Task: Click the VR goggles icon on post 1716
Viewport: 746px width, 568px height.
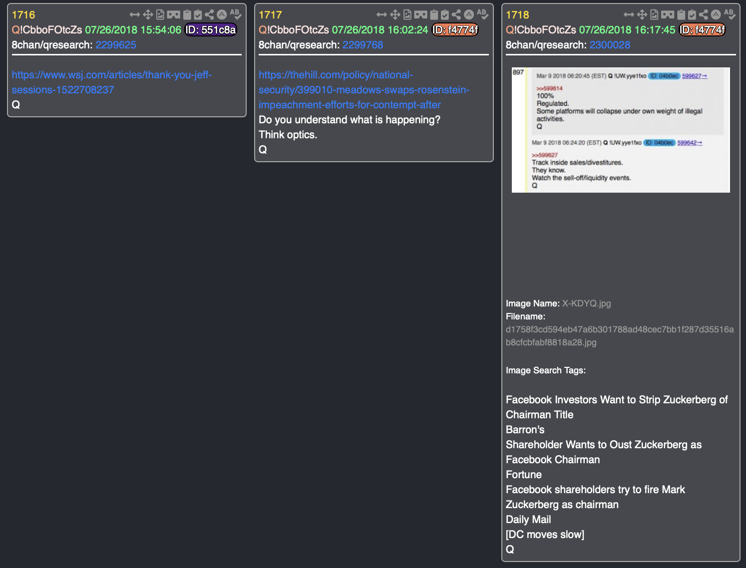Action: coord(173,15)
